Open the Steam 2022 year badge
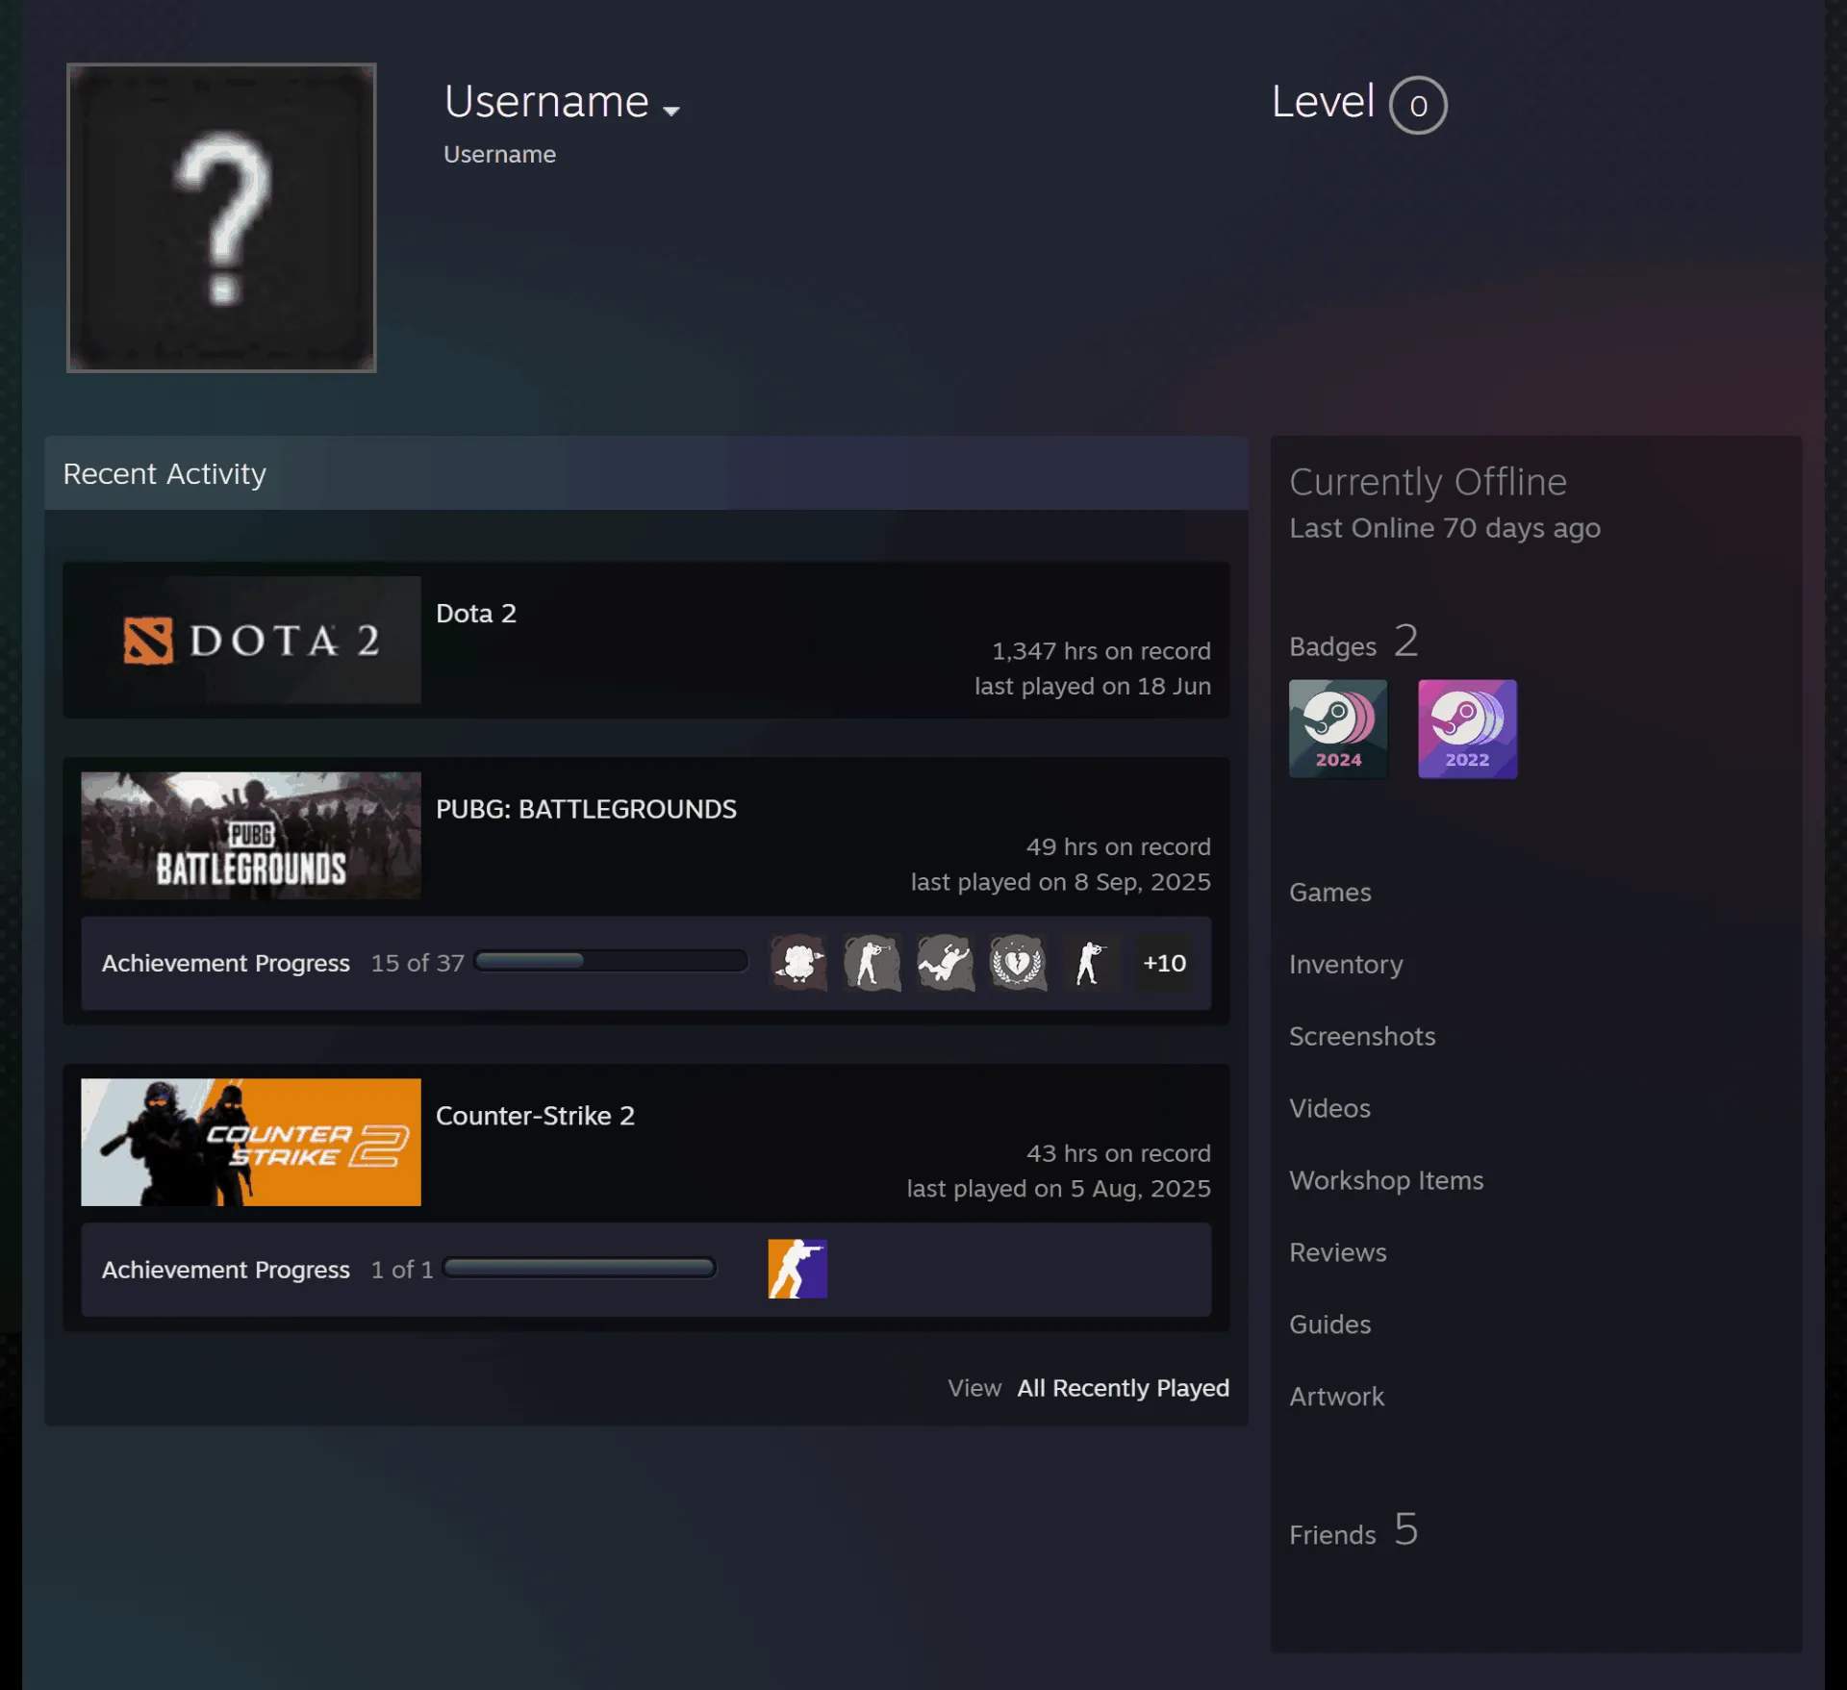Viewport: 1847px width, 1690px height. tap(1467, 729)
